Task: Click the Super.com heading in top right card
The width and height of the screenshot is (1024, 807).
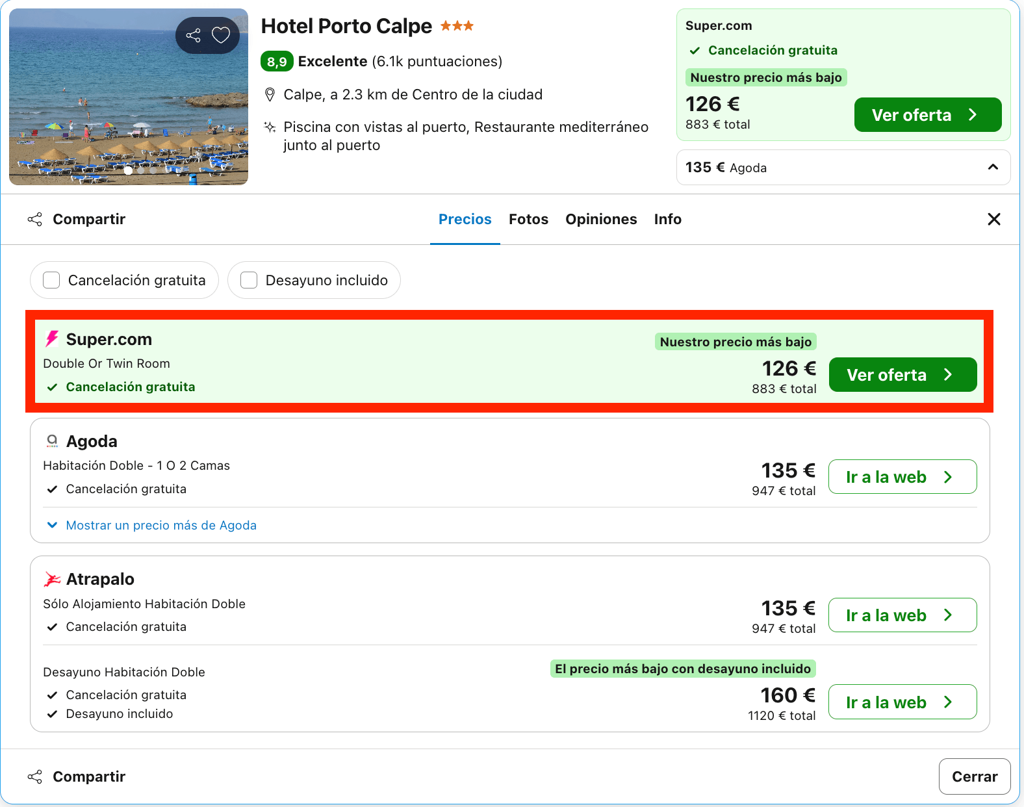Action: coord(719,26)
